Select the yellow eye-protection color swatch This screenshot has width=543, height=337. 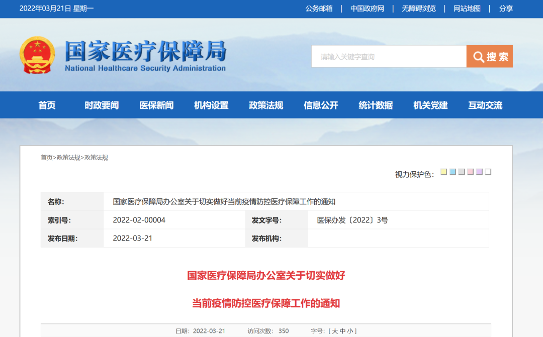(x=443, y=171)
